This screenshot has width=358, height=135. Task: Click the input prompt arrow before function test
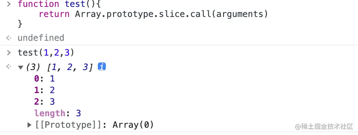(9, 4)
